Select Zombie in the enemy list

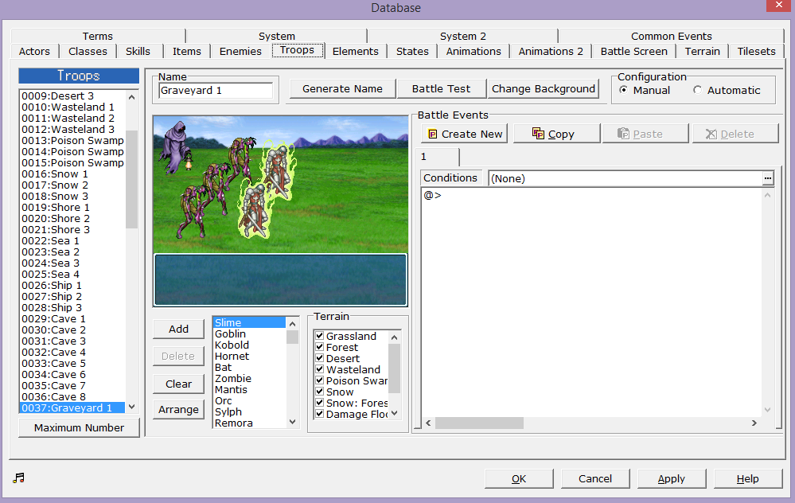click(232, 378)
